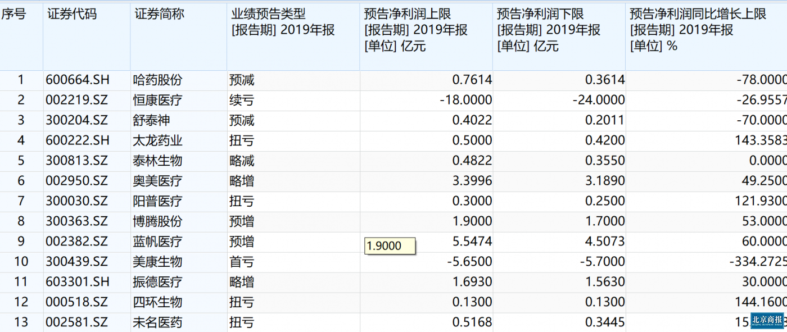Click the name 振德医疗
Screen dimensions: 787x332
coord(158,283)
